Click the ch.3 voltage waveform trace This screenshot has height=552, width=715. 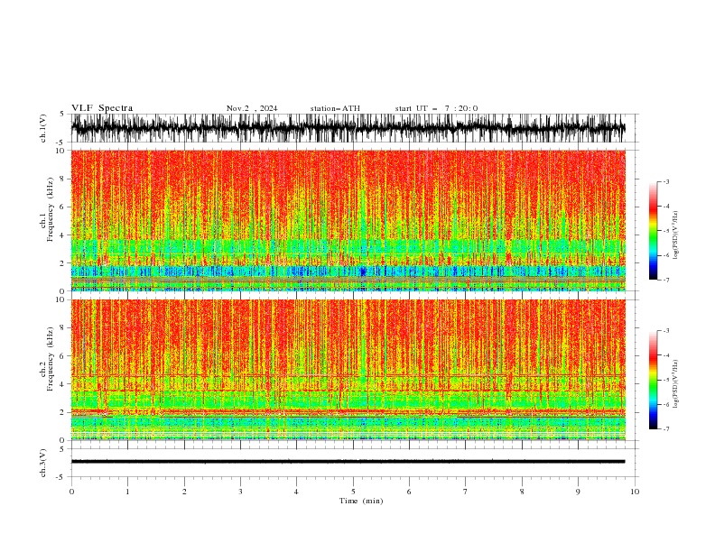coord(348,462)
